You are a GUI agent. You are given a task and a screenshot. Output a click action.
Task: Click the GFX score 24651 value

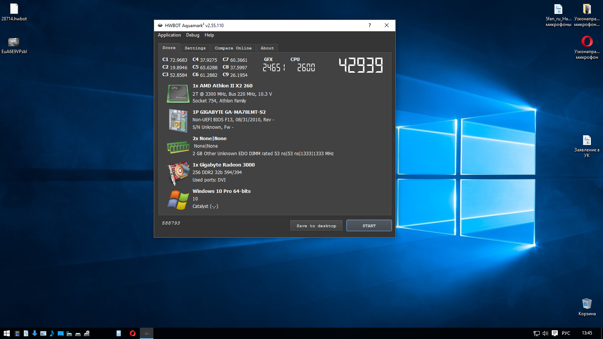pos(274,68)
